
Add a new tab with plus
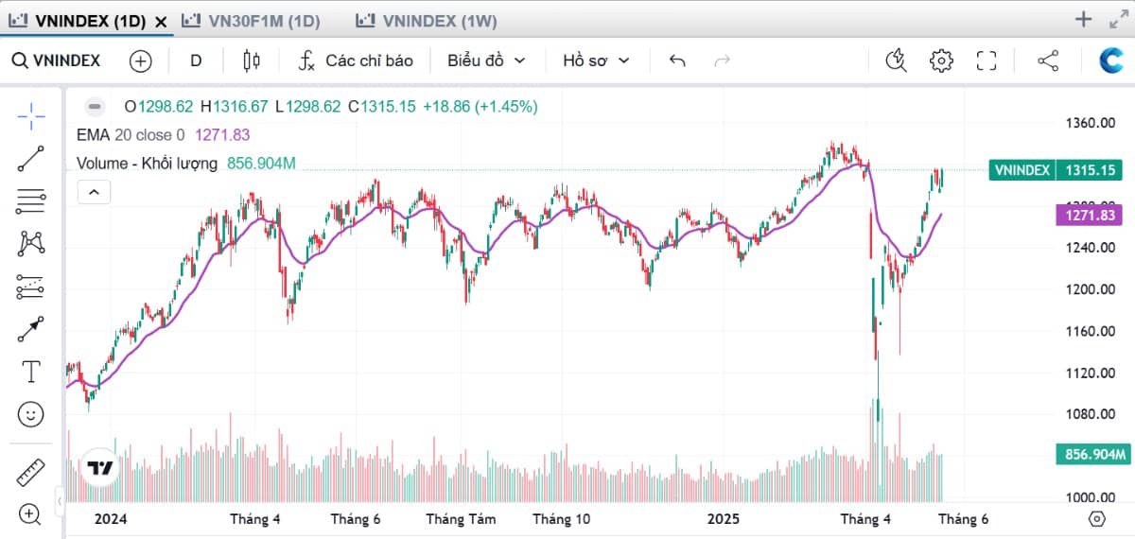[1084, 19]
